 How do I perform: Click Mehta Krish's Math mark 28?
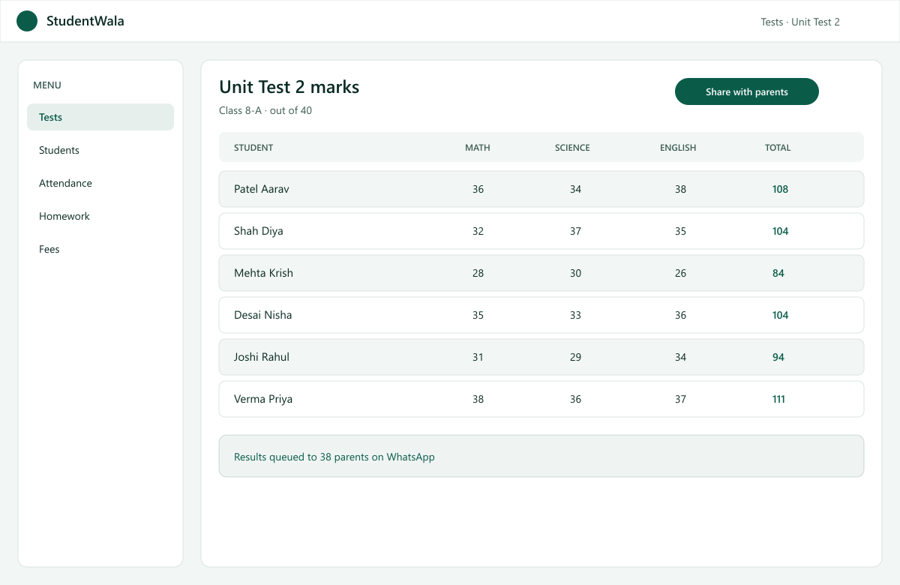pos(478,273)
